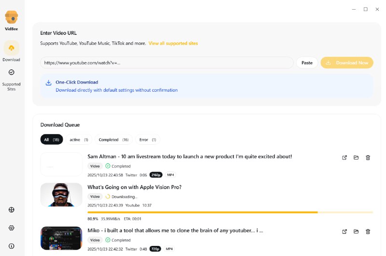
Task: Show Error downloads tab
Action: point(147,140)
